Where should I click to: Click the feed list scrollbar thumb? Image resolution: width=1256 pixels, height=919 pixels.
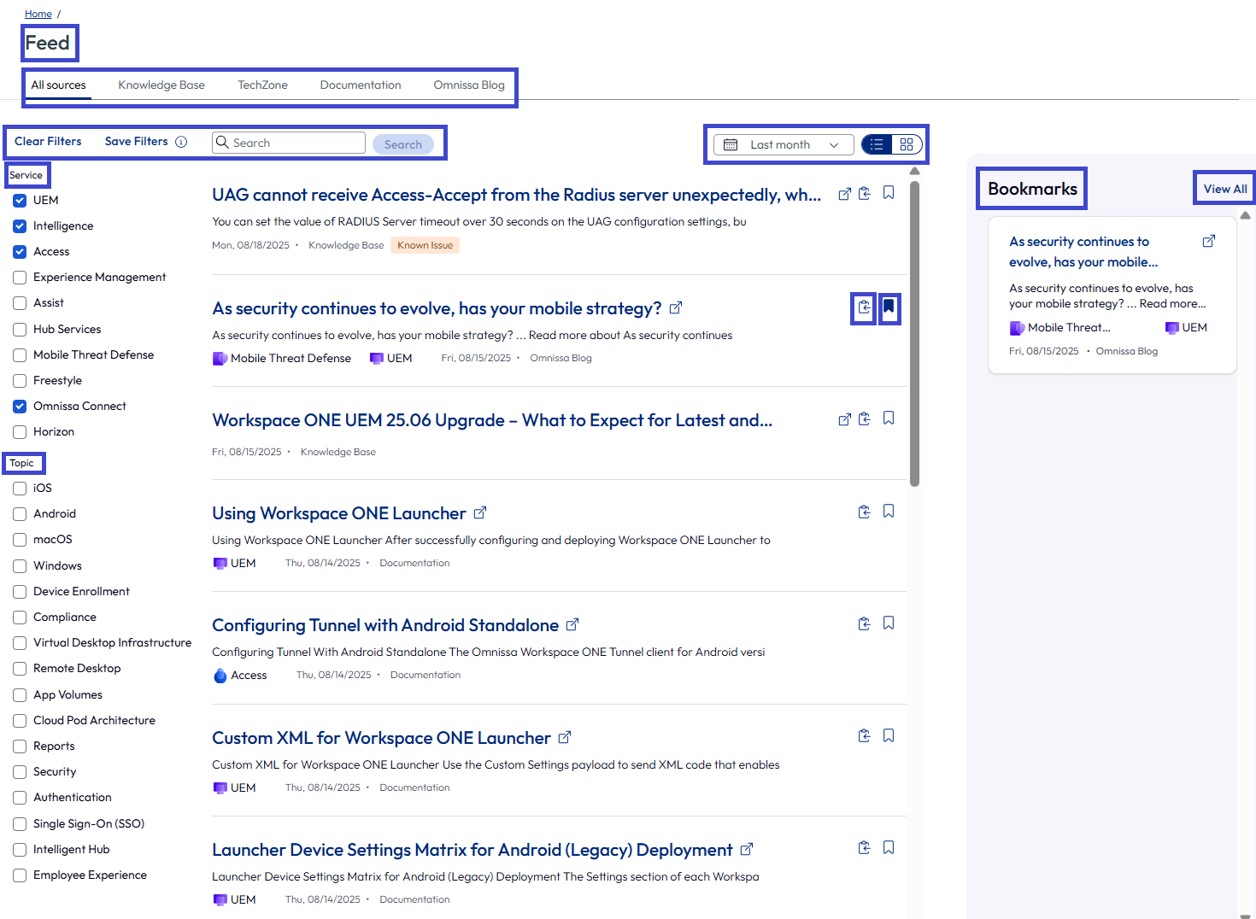click(x=914, y=333)
